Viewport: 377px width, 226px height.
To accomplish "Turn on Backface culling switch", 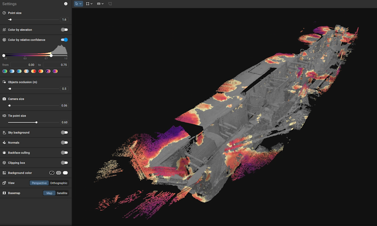I will pyautogui.click(x=64, y=153).
